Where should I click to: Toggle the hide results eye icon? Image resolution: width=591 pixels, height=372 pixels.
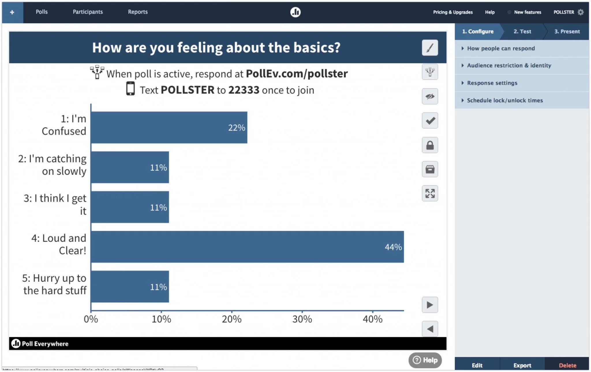pos(429,95)
